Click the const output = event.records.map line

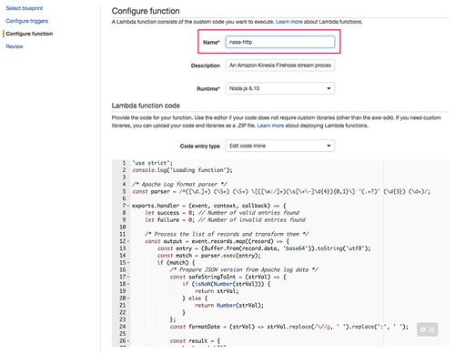click(x=217, y=241)
